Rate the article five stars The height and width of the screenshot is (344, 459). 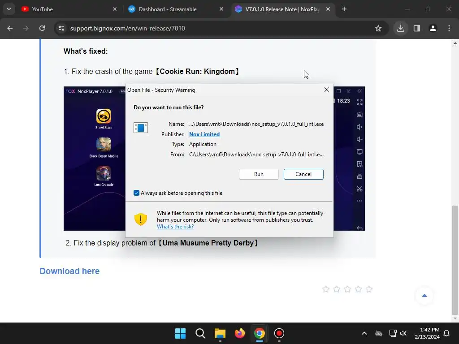[369, 289]
